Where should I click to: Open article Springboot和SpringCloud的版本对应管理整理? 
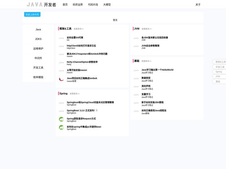point(90,102)
